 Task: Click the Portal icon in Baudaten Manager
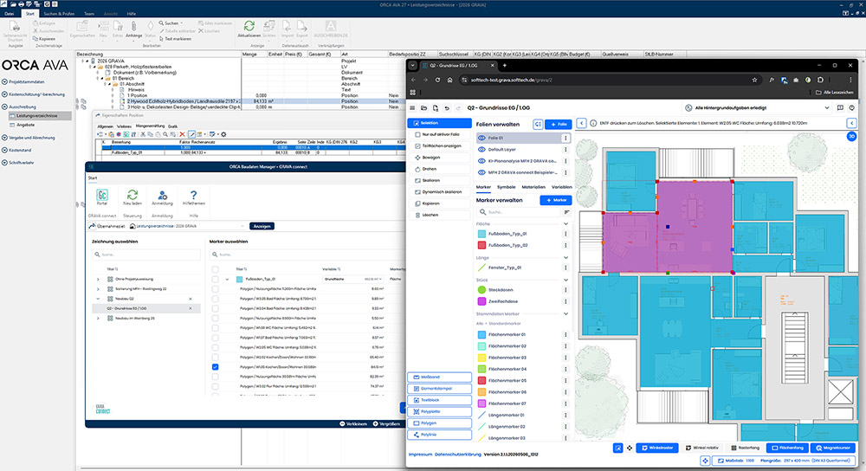102,195
